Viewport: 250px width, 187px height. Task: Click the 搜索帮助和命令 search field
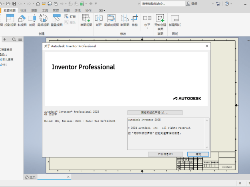coord(163,4)
